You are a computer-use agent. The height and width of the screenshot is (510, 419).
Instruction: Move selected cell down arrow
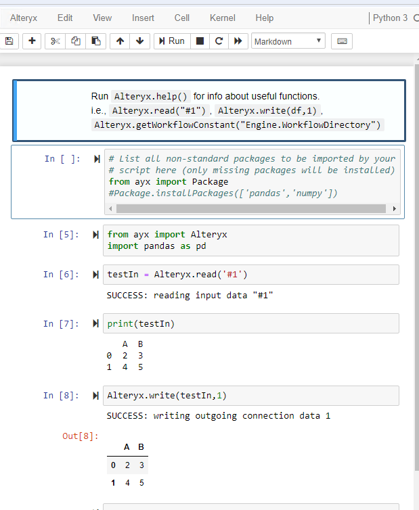coord(139,41)
